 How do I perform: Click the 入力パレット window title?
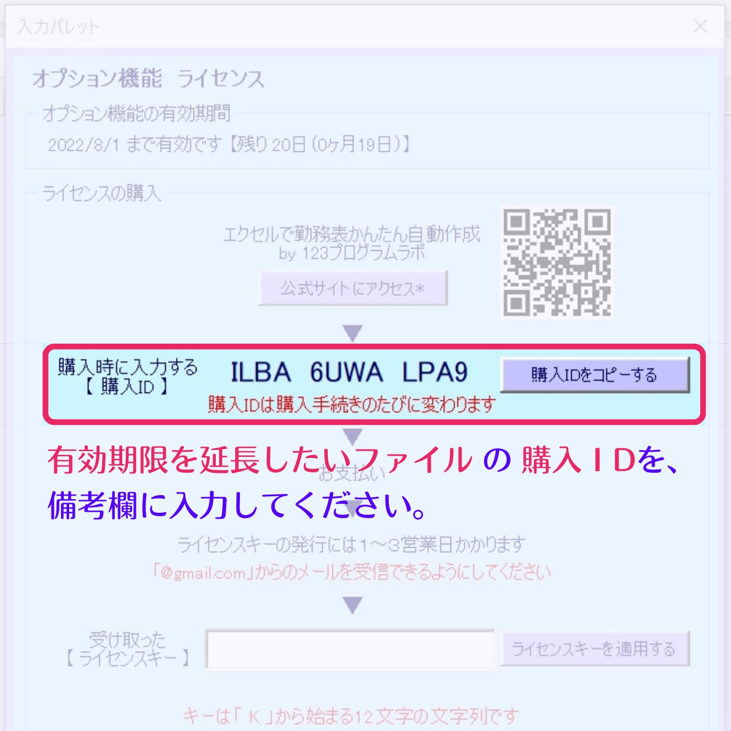[58, 26]
